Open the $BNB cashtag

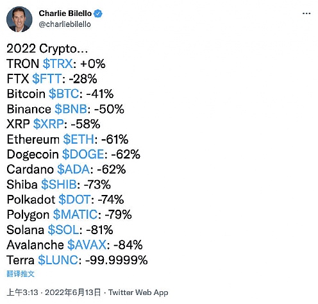71,109
